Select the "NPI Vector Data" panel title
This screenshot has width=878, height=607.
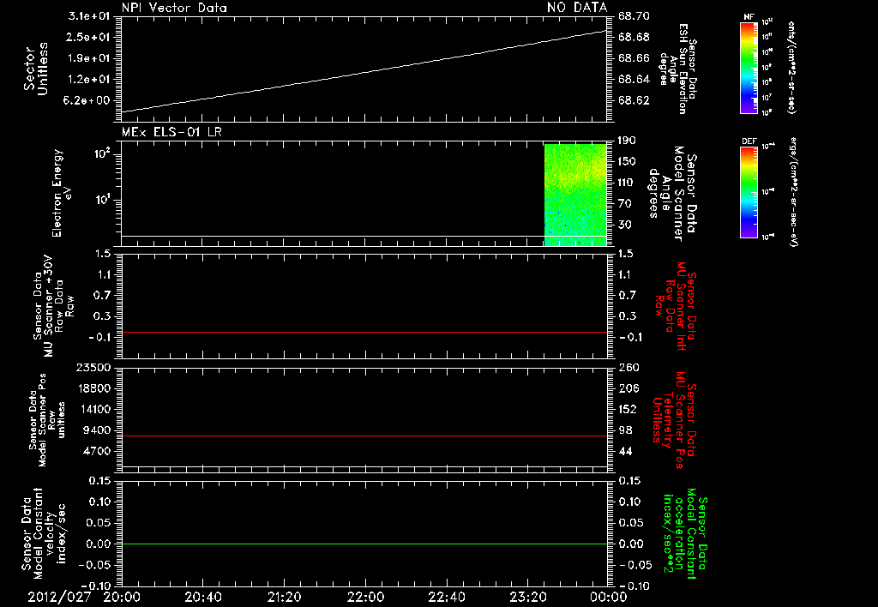coord(174,8)
